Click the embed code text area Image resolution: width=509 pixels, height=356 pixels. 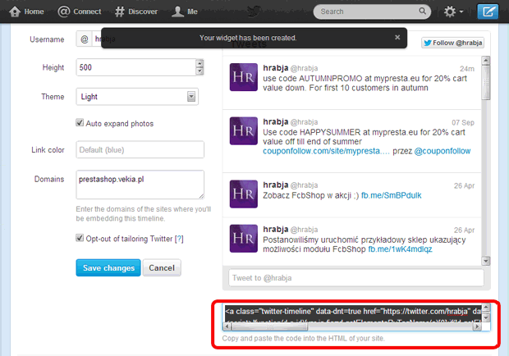point(351,317)
